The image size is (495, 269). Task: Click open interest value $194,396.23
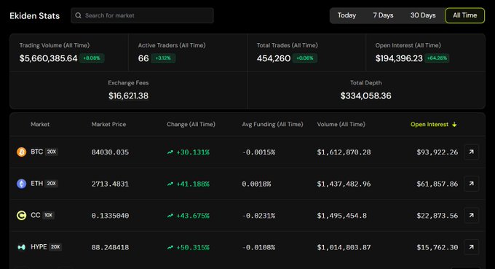coord(399,58)
